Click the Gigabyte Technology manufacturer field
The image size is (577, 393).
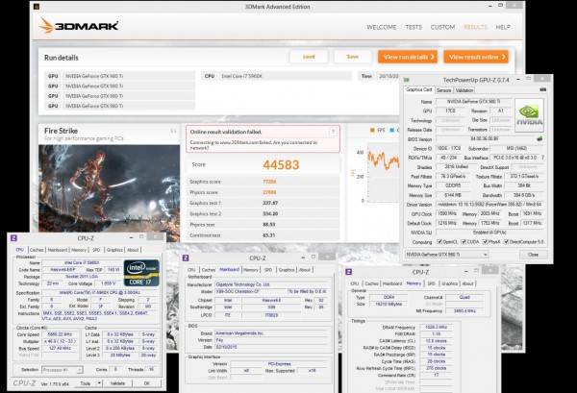pos(271,284)
